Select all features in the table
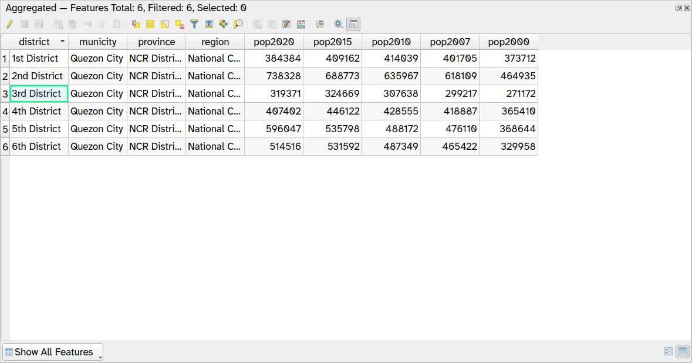Viewport: 692px width, 363px height. pyautogui.click(x=150, y=24)
